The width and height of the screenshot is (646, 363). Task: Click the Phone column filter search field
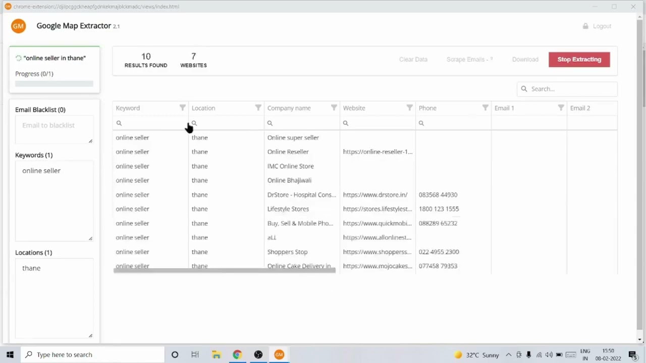(x=453, y=123)
